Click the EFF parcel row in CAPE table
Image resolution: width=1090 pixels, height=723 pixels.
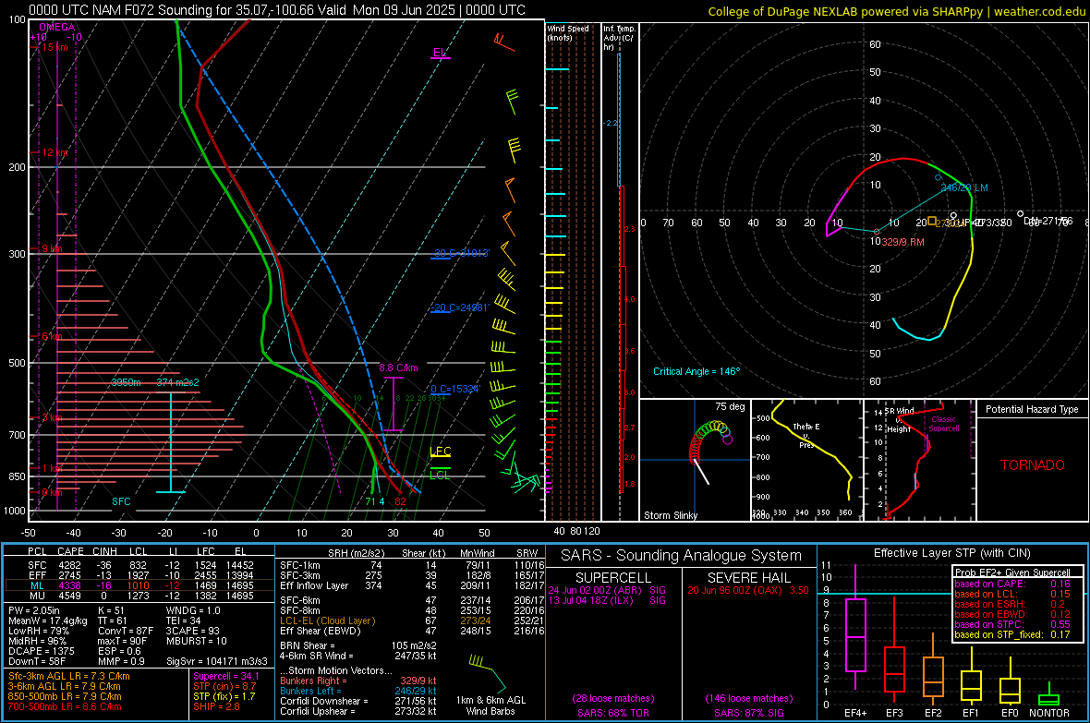[139, 575]
